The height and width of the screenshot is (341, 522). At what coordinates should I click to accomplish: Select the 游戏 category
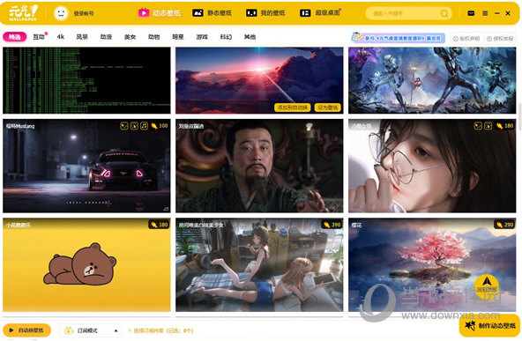(202, 37)
